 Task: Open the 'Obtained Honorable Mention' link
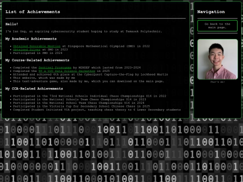click(36, 46)
